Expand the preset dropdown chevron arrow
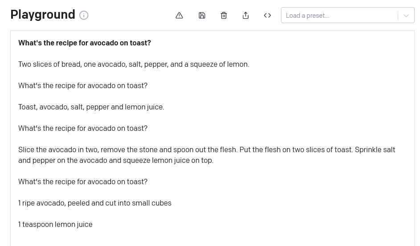 click(x=406, y=15)
